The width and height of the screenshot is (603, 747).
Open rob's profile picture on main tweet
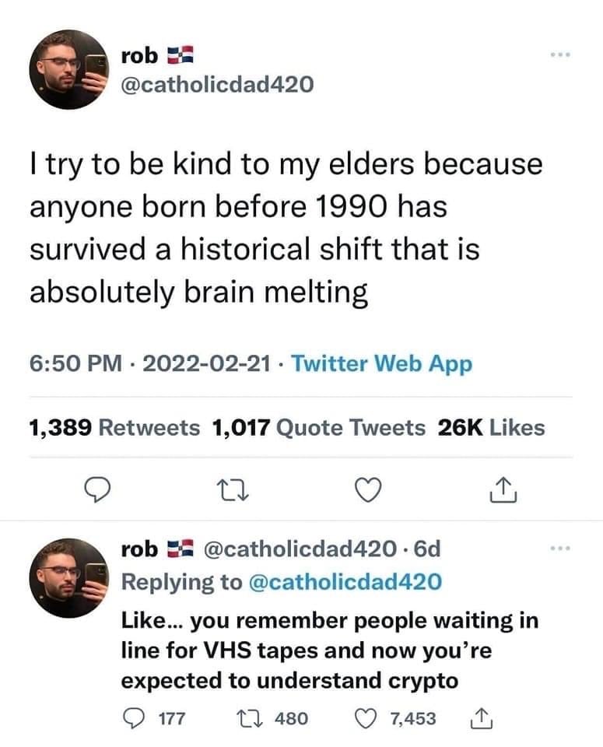tap(69, 69)
